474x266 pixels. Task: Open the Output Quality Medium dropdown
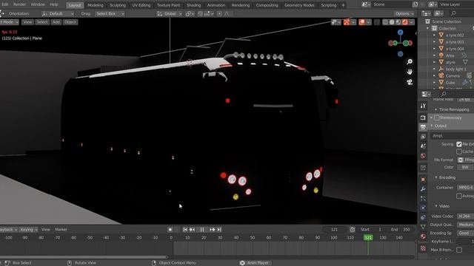465,225
